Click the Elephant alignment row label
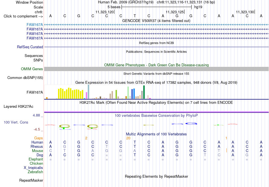269x187 pixels. click(36, 159)
